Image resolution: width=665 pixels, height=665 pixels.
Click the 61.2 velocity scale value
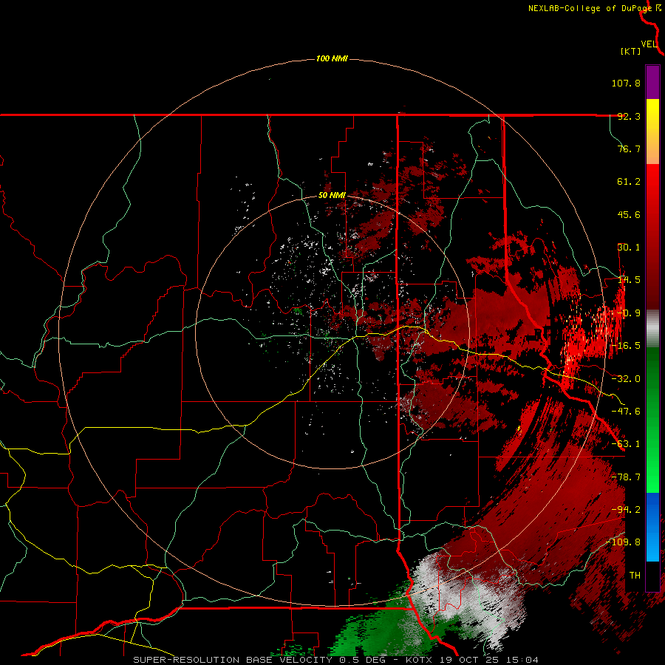[x=629, y=182]
